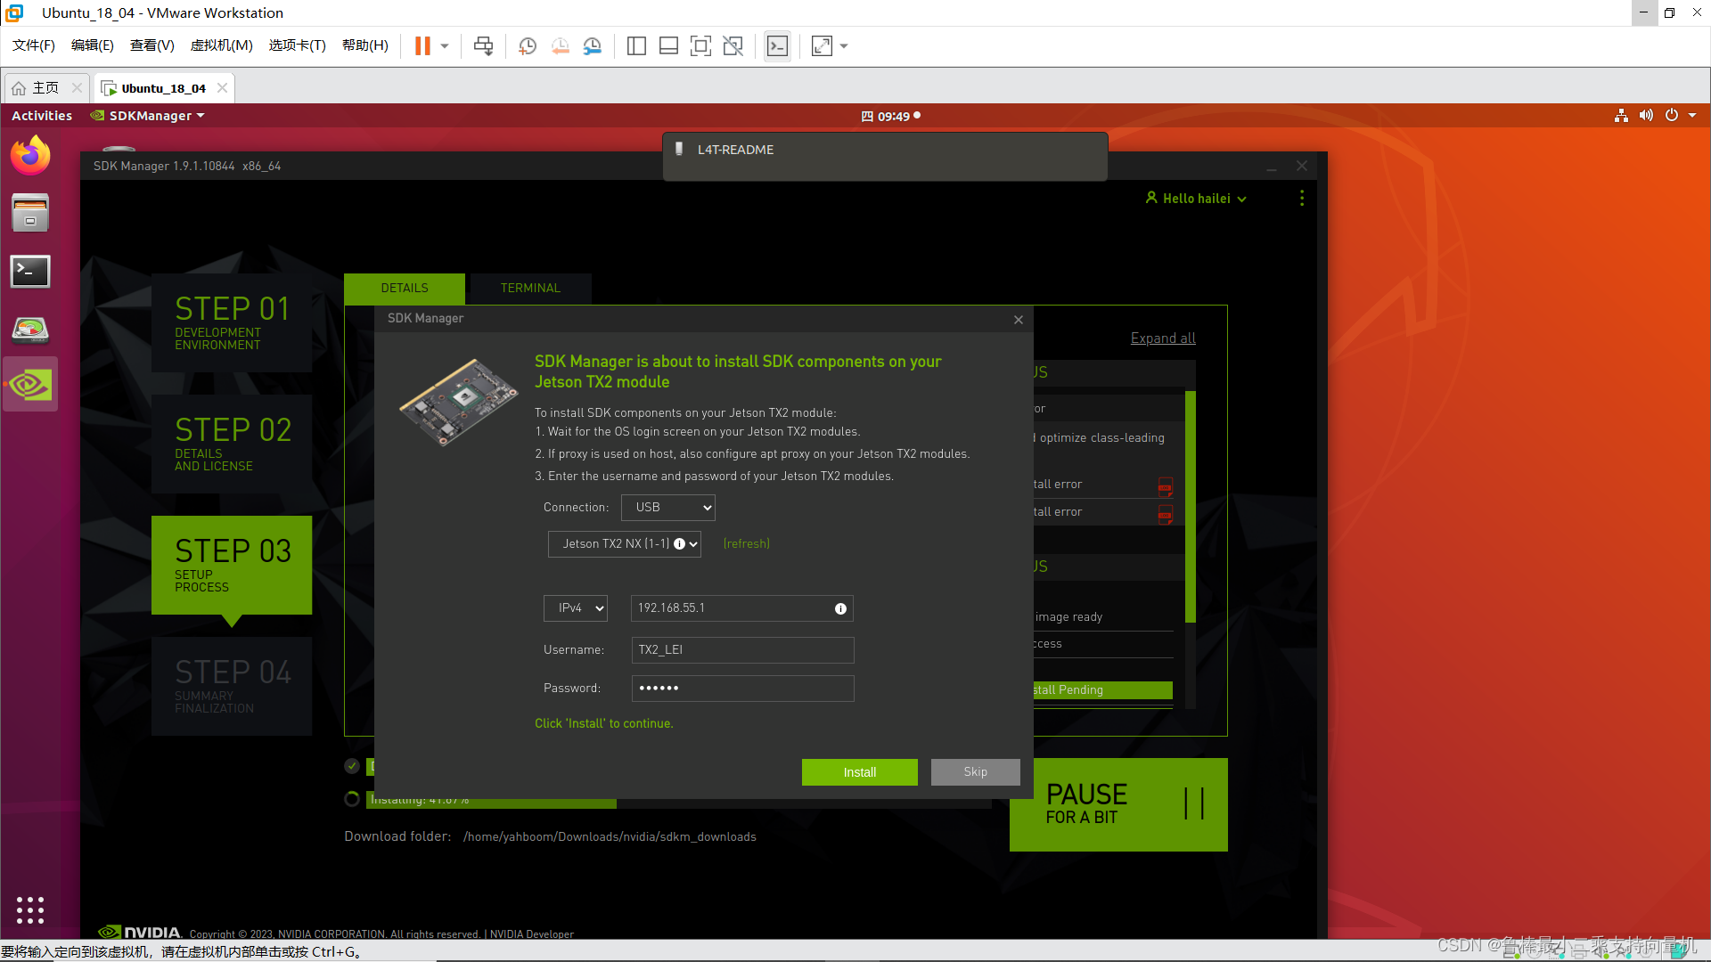This screenshot has width=1711, height=962.
Task: Take a VM snapshot icon
Action: click(x=528, y=45)
